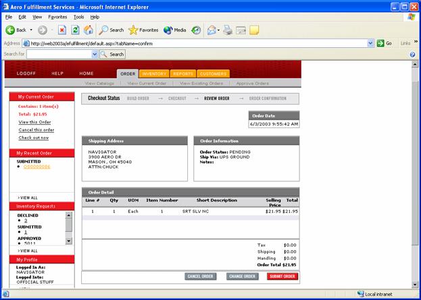421x300 pixels.
Task: Open the Mail button dropdown arrow
Action: pyautogui.click(x=218, y=30)
